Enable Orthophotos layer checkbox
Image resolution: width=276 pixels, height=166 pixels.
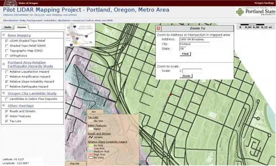[x=7, y=56]
